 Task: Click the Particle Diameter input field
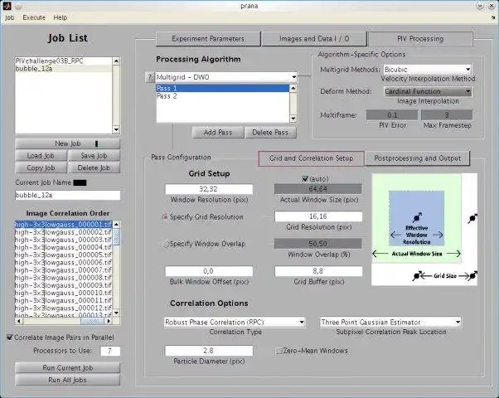pos(209,351)
